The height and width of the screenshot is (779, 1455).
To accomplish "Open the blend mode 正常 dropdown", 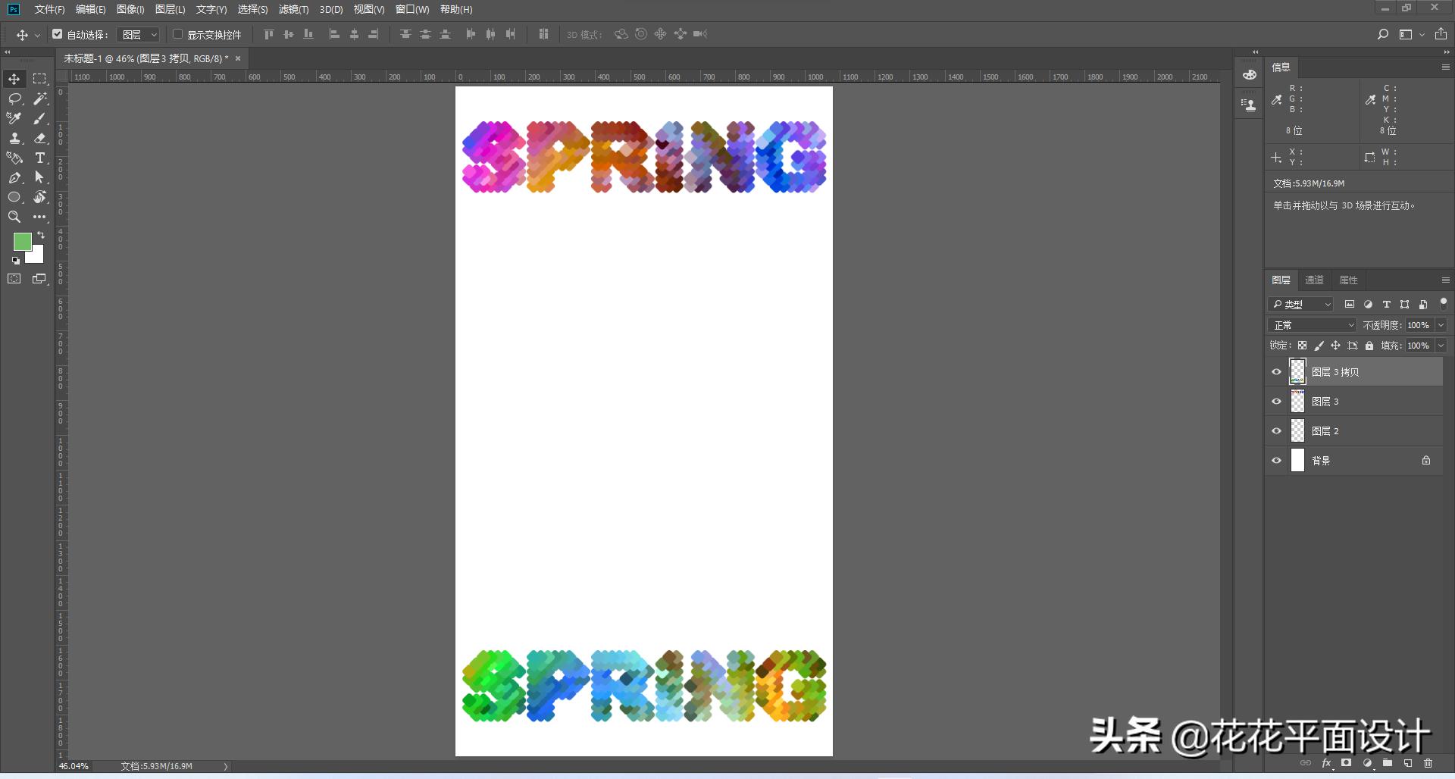I will (x=1312, y=325).
